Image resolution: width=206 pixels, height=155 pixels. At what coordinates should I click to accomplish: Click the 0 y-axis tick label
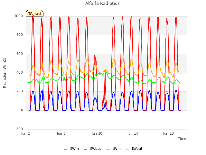[x=22, y=110]
